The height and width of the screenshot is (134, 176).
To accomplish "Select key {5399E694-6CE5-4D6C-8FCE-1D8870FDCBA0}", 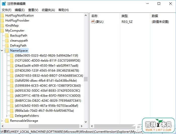I will [48, 86].
